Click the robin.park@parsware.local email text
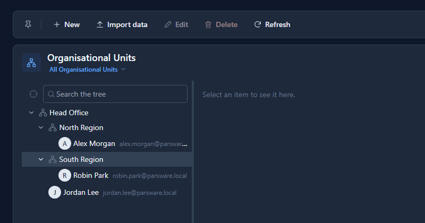Image resolution: width=425 pixels, height=223 pixels. pos(150,176)
